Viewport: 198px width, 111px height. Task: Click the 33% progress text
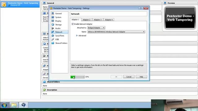87,77
